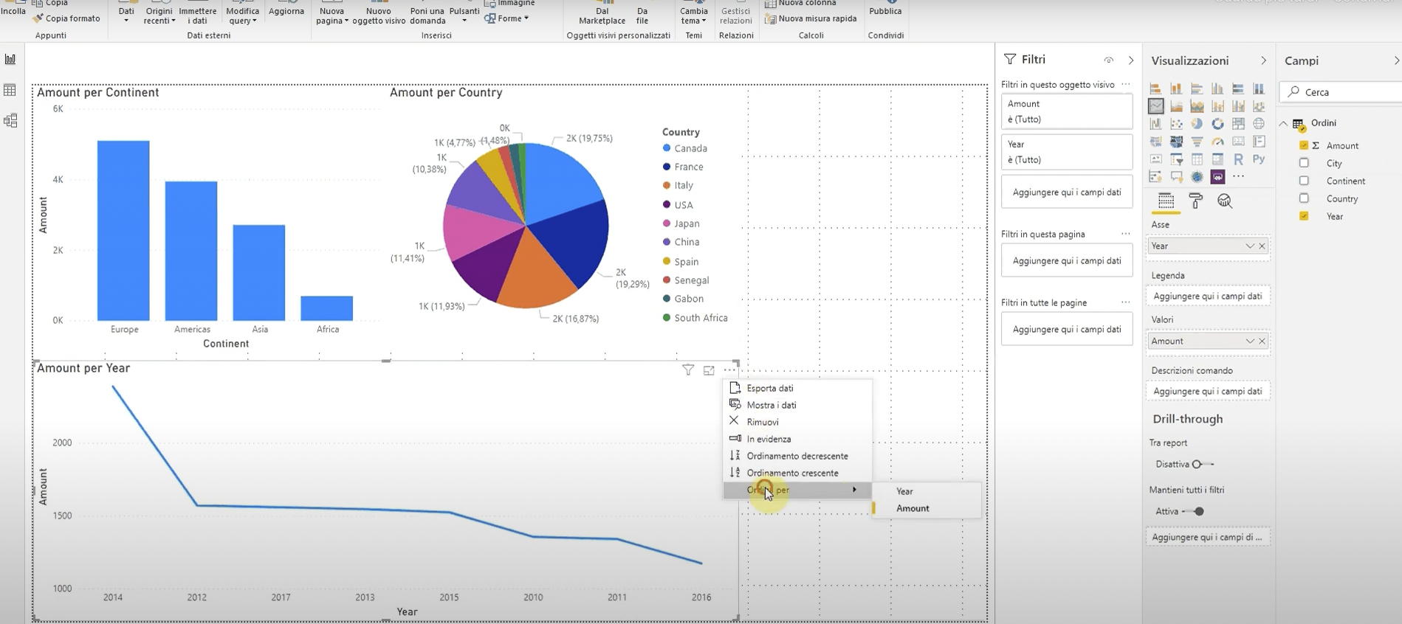Open the Analytics magnifying glass pane
This screenshot has width=1402, height=624.
click(x=1225, y=201)
